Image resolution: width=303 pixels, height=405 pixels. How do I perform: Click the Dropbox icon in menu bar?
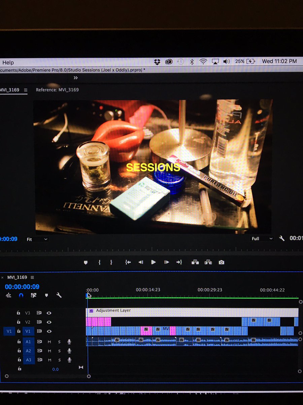157,62
